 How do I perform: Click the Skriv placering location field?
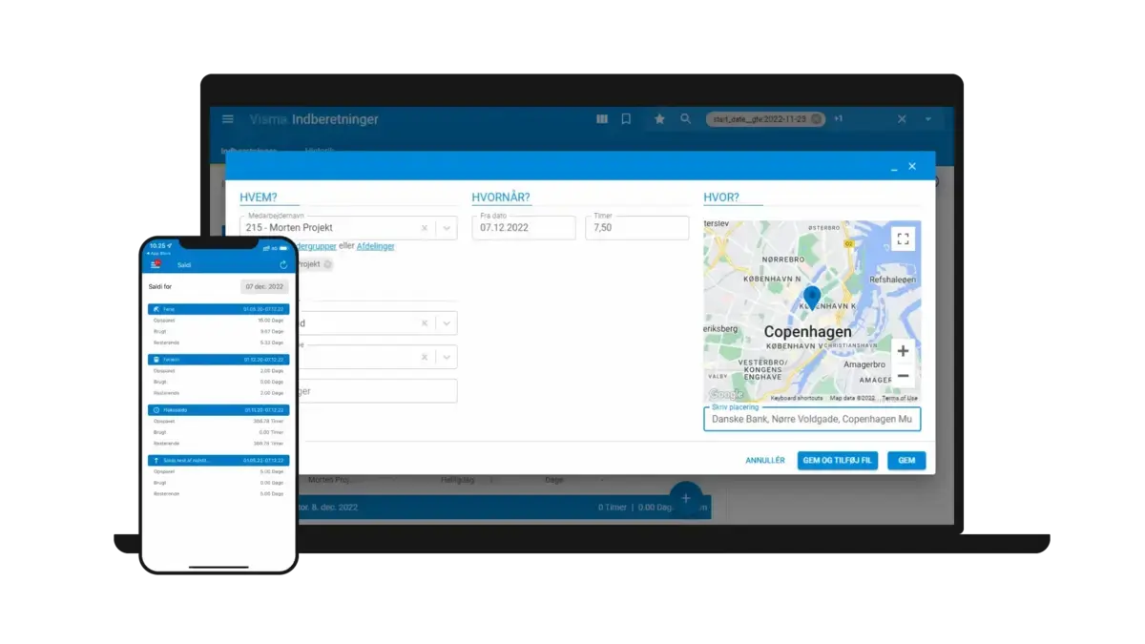[812, 420]
